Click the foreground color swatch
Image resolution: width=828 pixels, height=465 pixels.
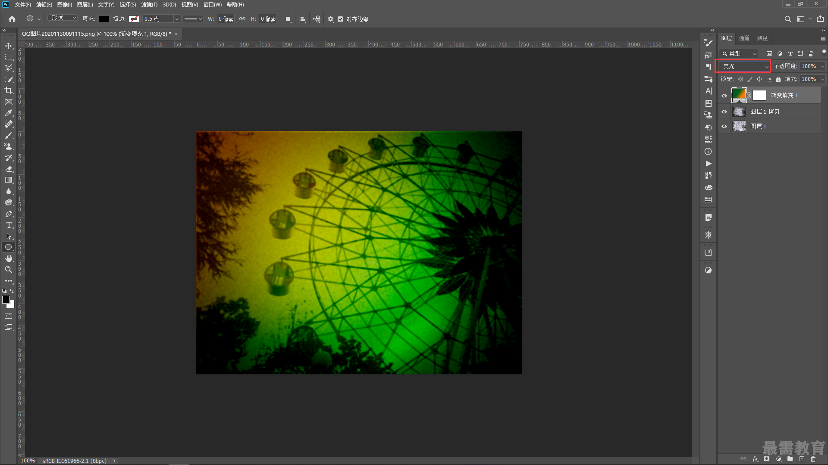point(6,300)
